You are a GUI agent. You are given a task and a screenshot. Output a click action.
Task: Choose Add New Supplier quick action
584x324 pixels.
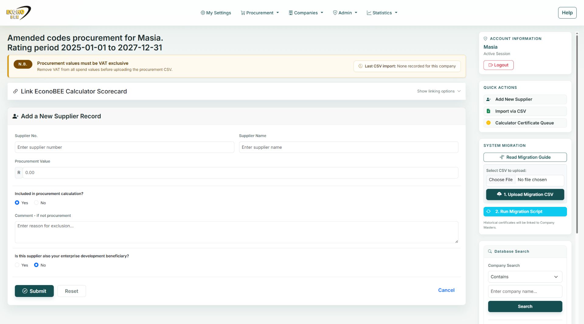tap(525, 99)
